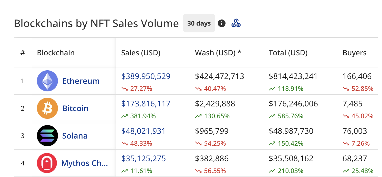The height and width of the screenshot is (177, 382).
Task: Click Ethereum sales value $389,950,529
Action: click(146, 76)
